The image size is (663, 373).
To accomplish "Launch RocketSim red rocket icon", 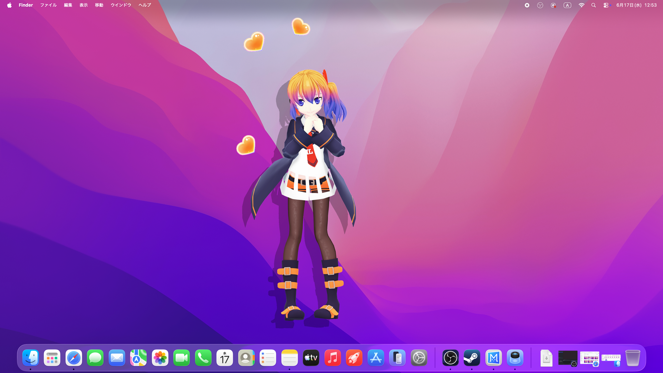I will coord(354,358).
